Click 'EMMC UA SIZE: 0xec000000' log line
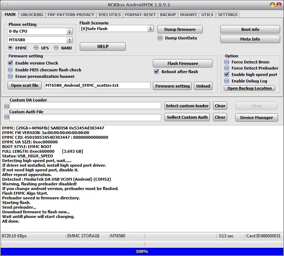Image resolution: width=284 pixels, height=256 pixels. 30,142
